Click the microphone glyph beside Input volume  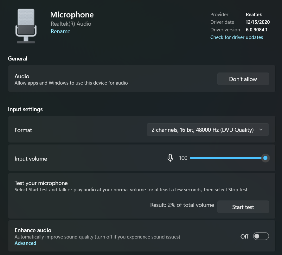170,157
